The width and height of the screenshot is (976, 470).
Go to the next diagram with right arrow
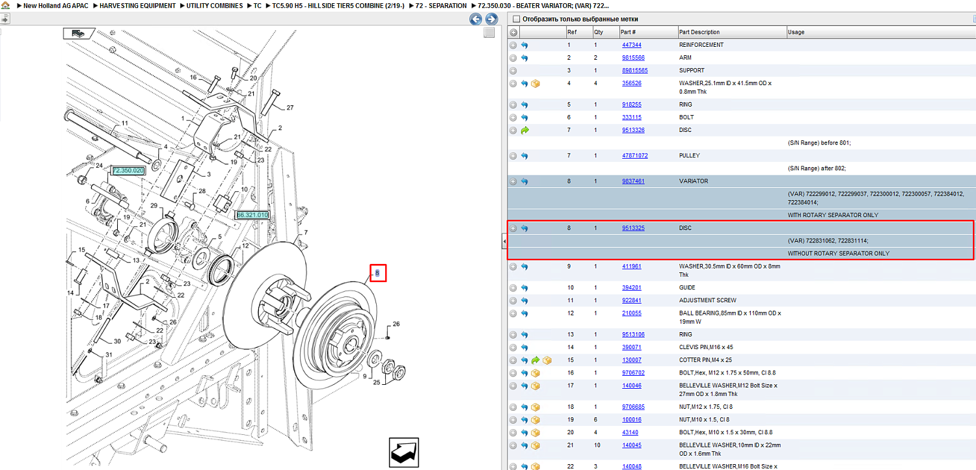point(492,20)
